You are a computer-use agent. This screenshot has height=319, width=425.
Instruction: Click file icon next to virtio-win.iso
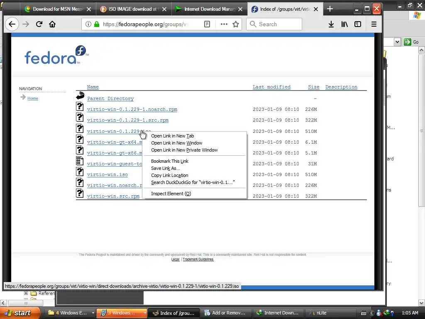(x=80, y=172)
